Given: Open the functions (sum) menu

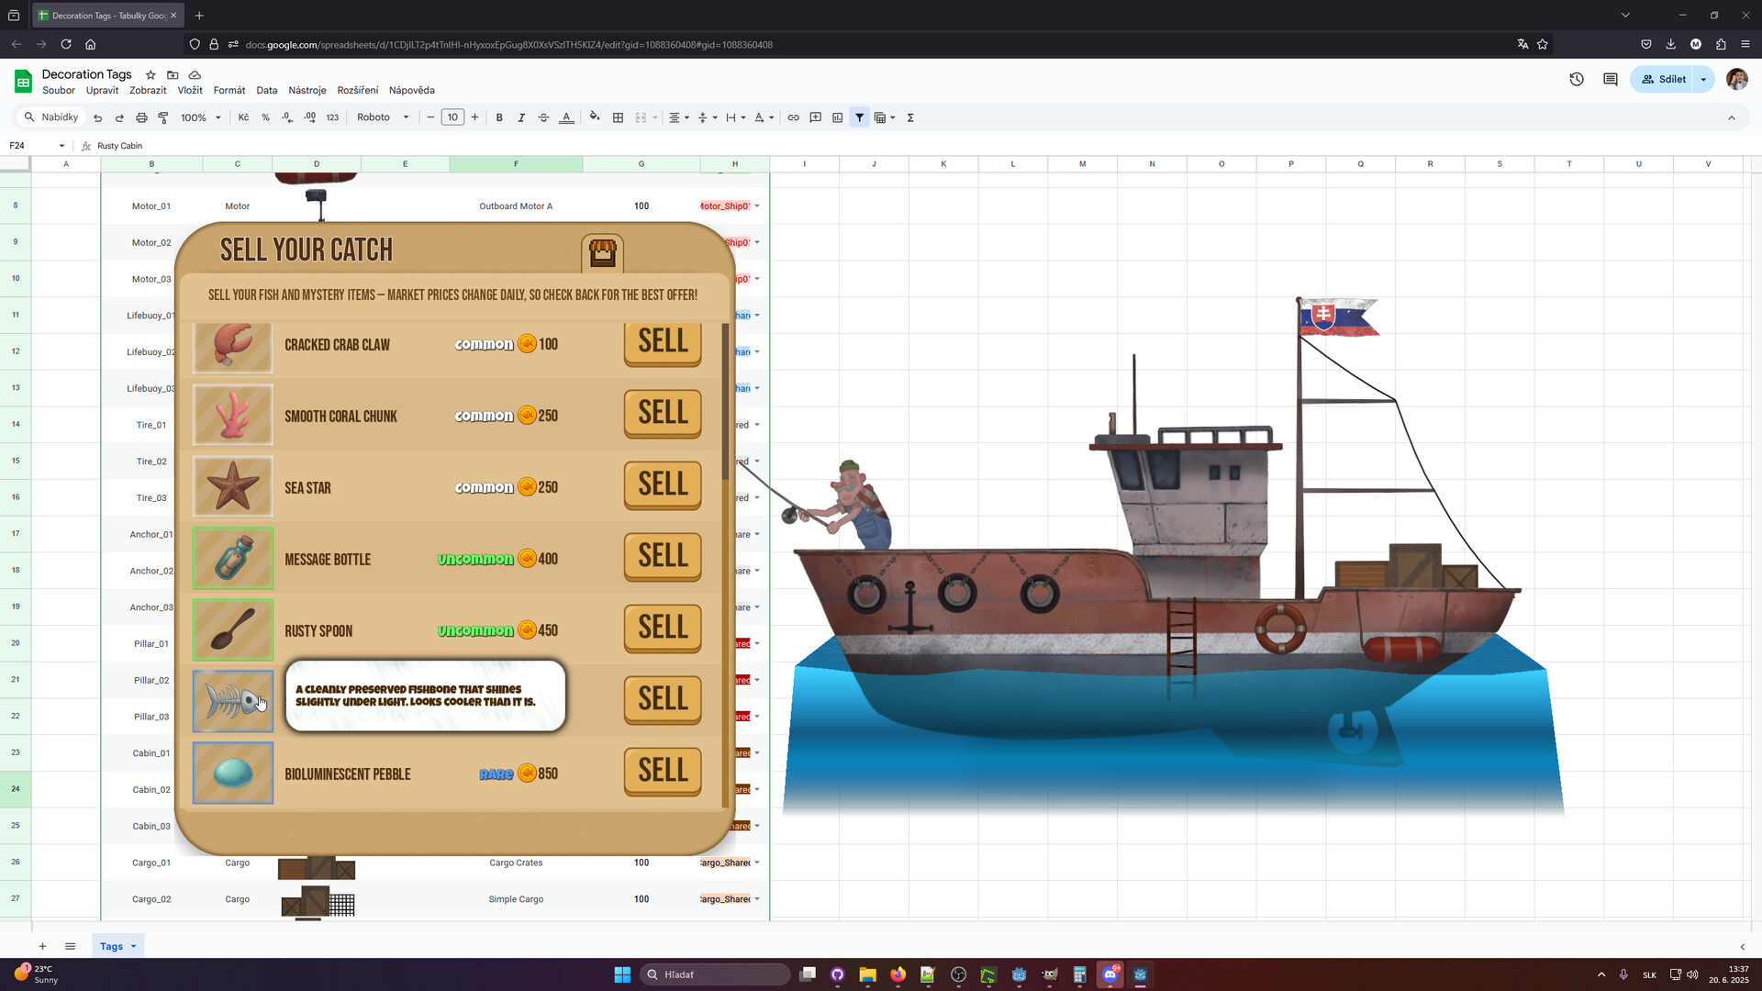Looking at the screenshot, I should pos(910,117).
